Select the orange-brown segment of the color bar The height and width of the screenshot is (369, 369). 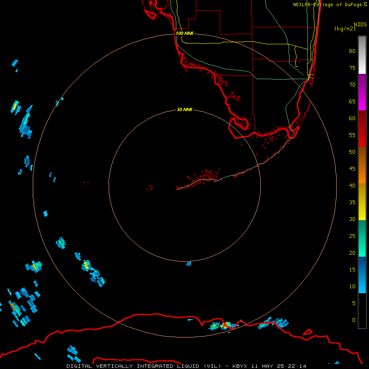click(x=362, y=165)
